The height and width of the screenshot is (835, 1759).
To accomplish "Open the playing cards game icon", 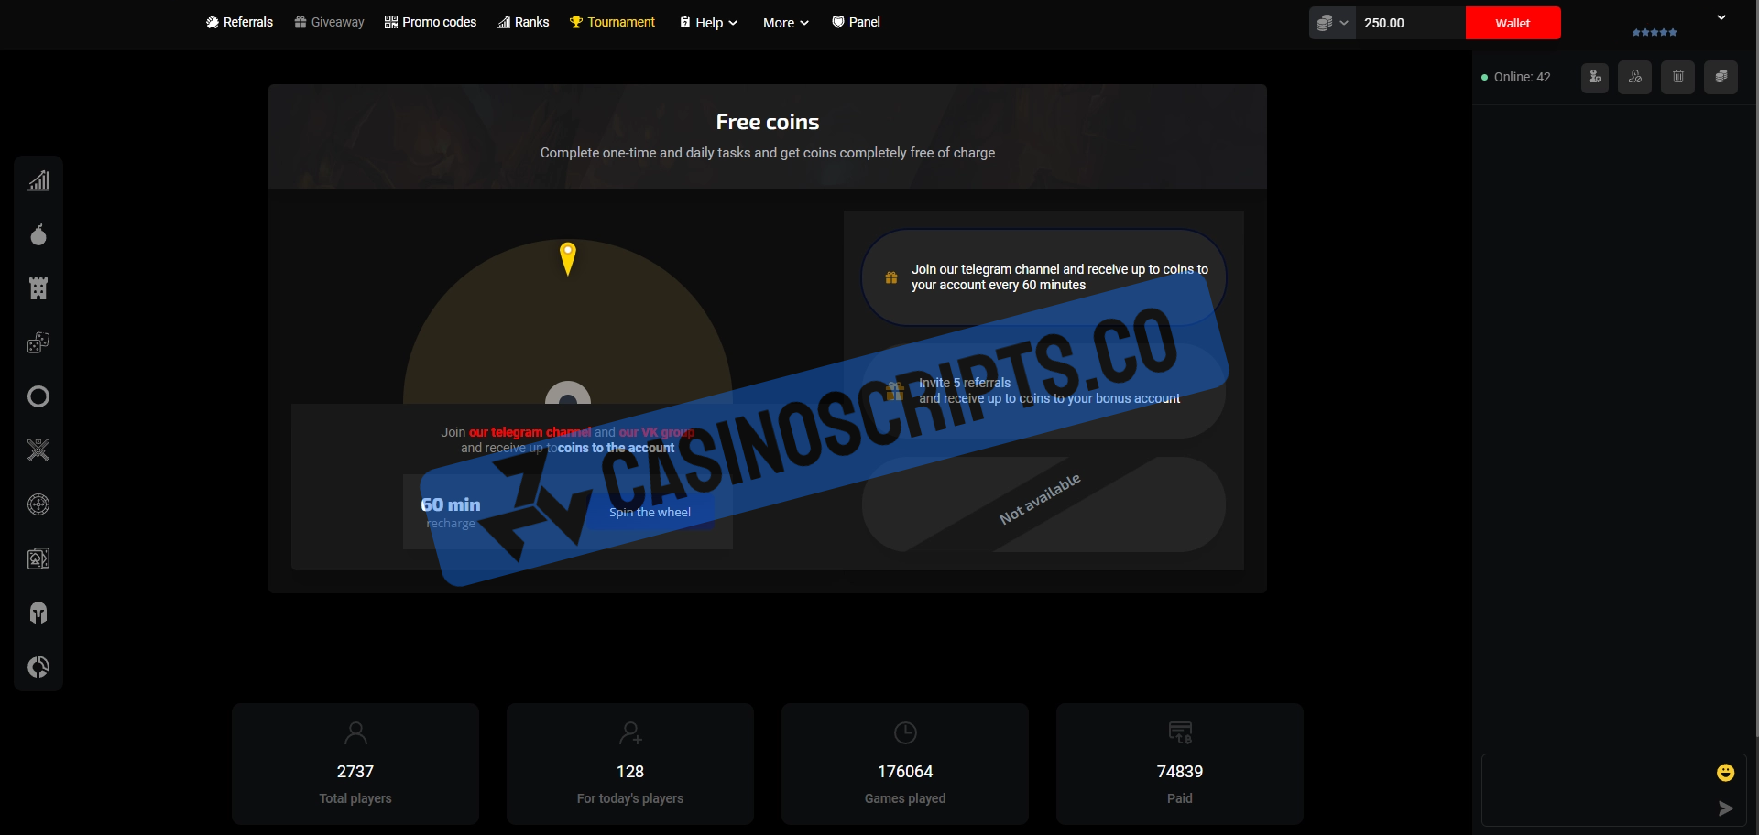I will pyautogui.click(x=38, y=558).
